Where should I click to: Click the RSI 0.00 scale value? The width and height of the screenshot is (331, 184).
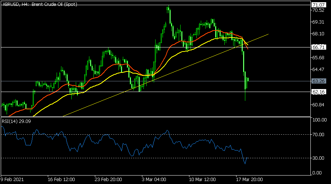(x=317, y=173)
